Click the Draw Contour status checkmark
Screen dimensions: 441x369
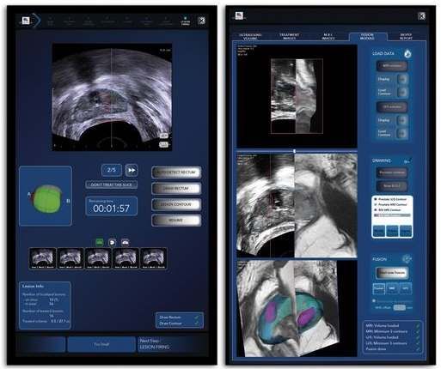pos(197,324)
